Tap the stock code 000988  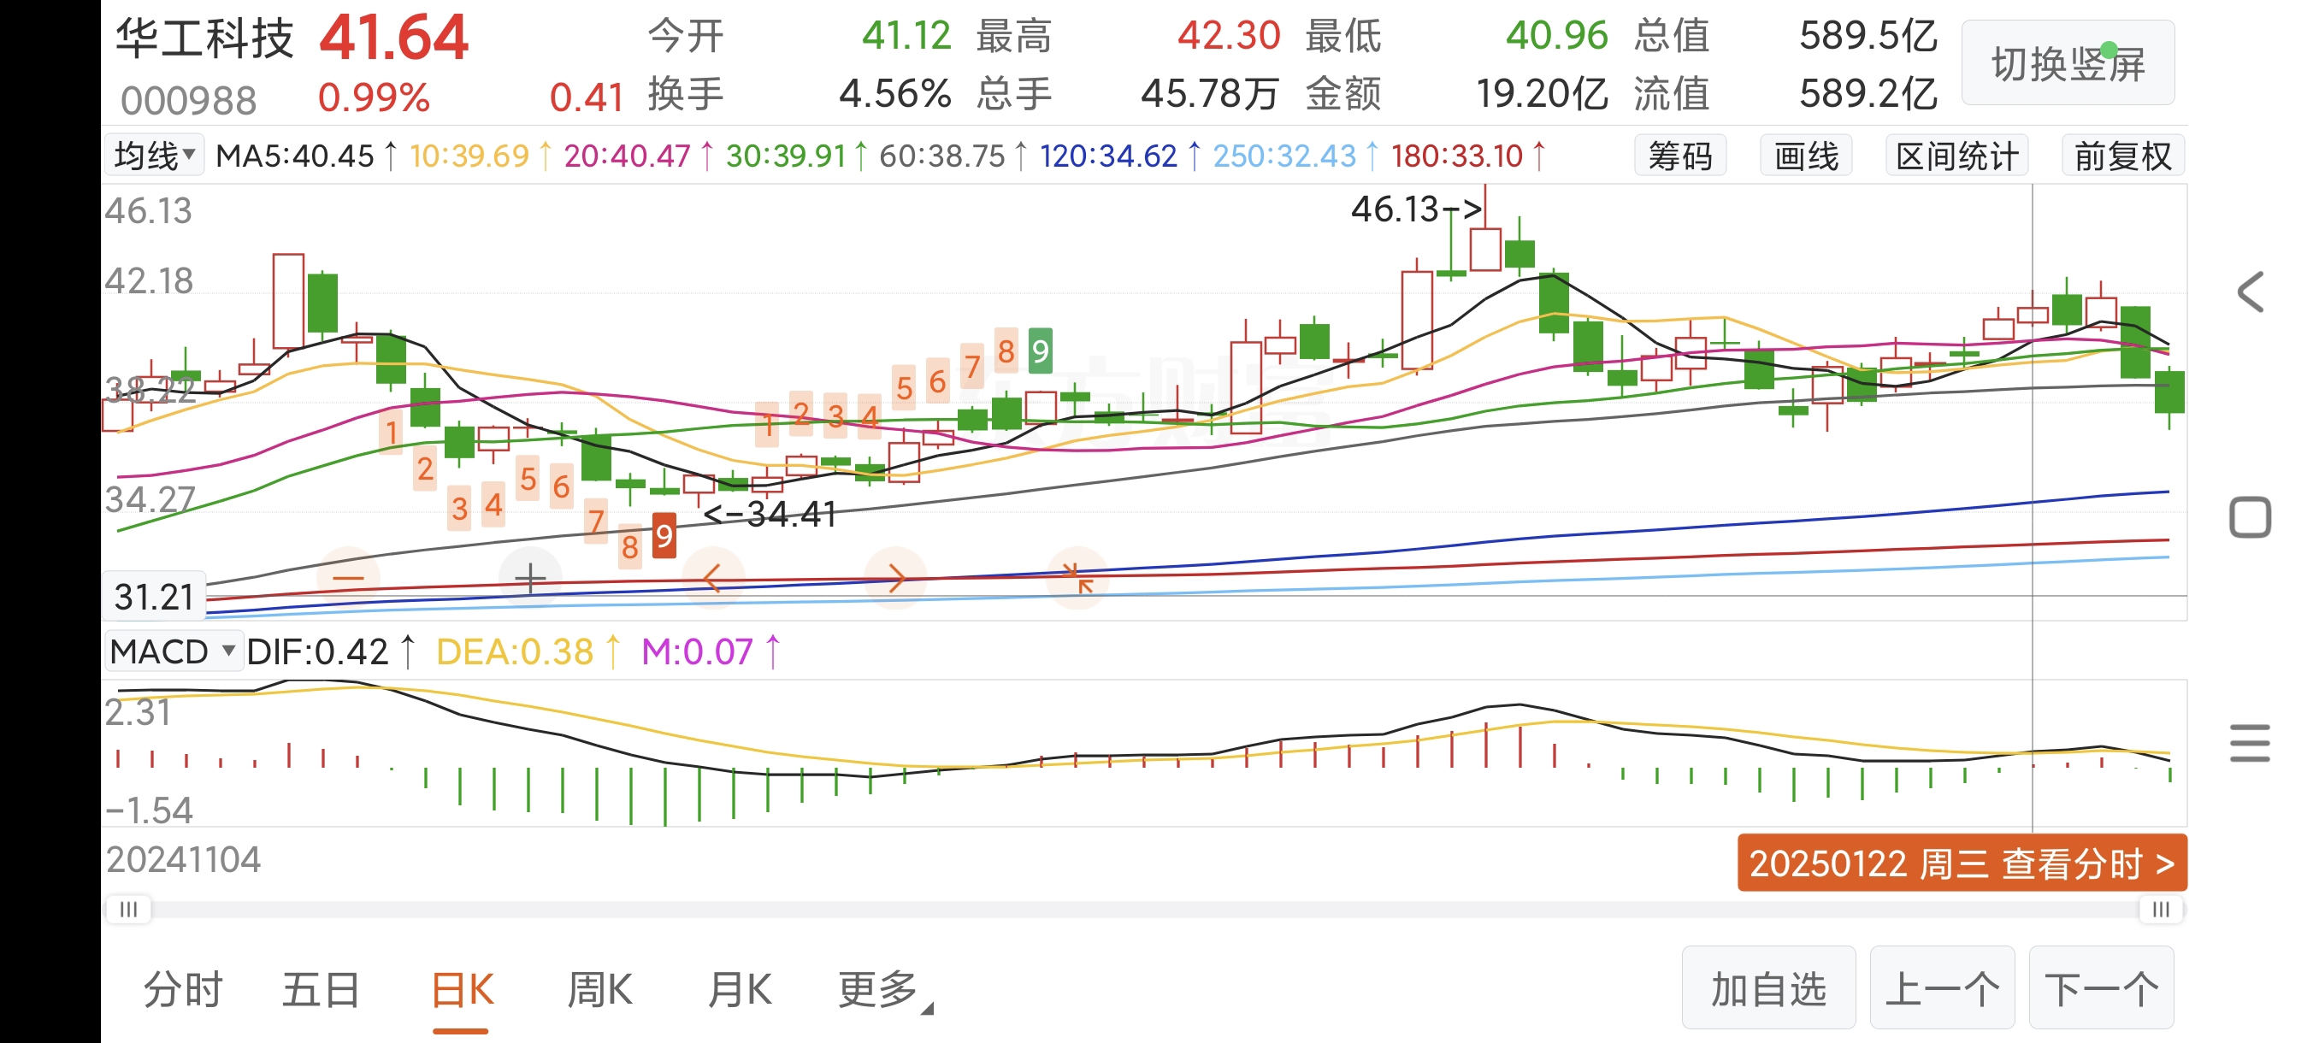tap(188, 100)
